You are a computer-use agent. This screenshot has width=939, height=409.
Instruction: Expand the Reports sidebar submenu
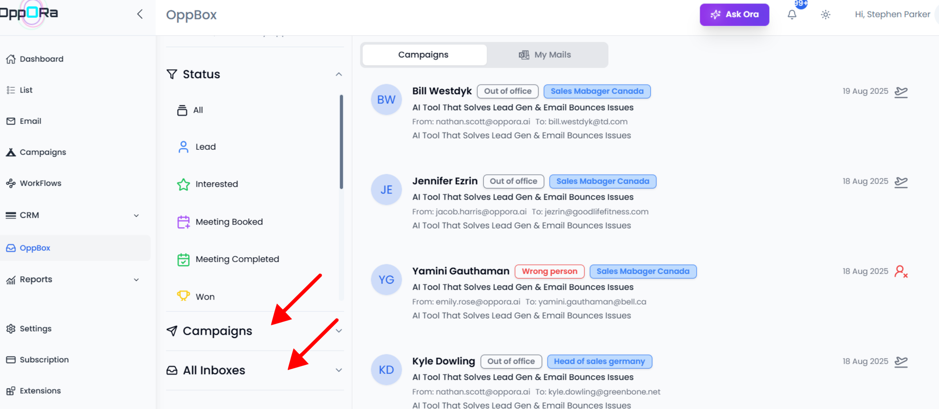point(136,280)
